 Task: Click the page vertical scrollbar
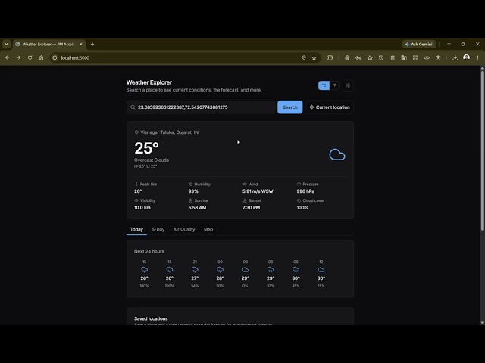point(482,150)
